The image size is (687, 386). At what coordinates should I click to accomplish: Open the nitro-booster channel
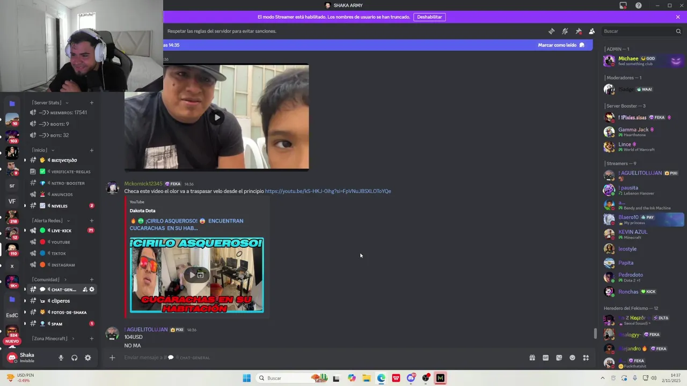coord(61,183)
